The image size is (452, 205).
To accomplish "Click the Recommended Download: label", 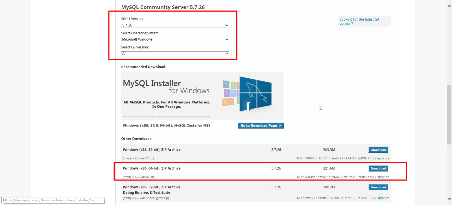I will click(144, 67).
